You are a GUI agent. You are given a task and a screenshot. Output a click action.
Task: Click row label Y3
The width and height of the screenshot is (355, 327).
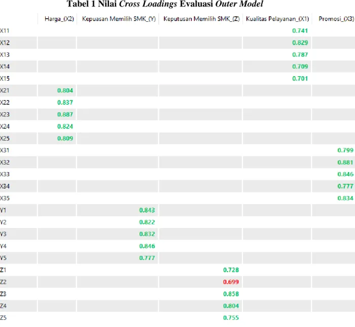tap(3, 234)
